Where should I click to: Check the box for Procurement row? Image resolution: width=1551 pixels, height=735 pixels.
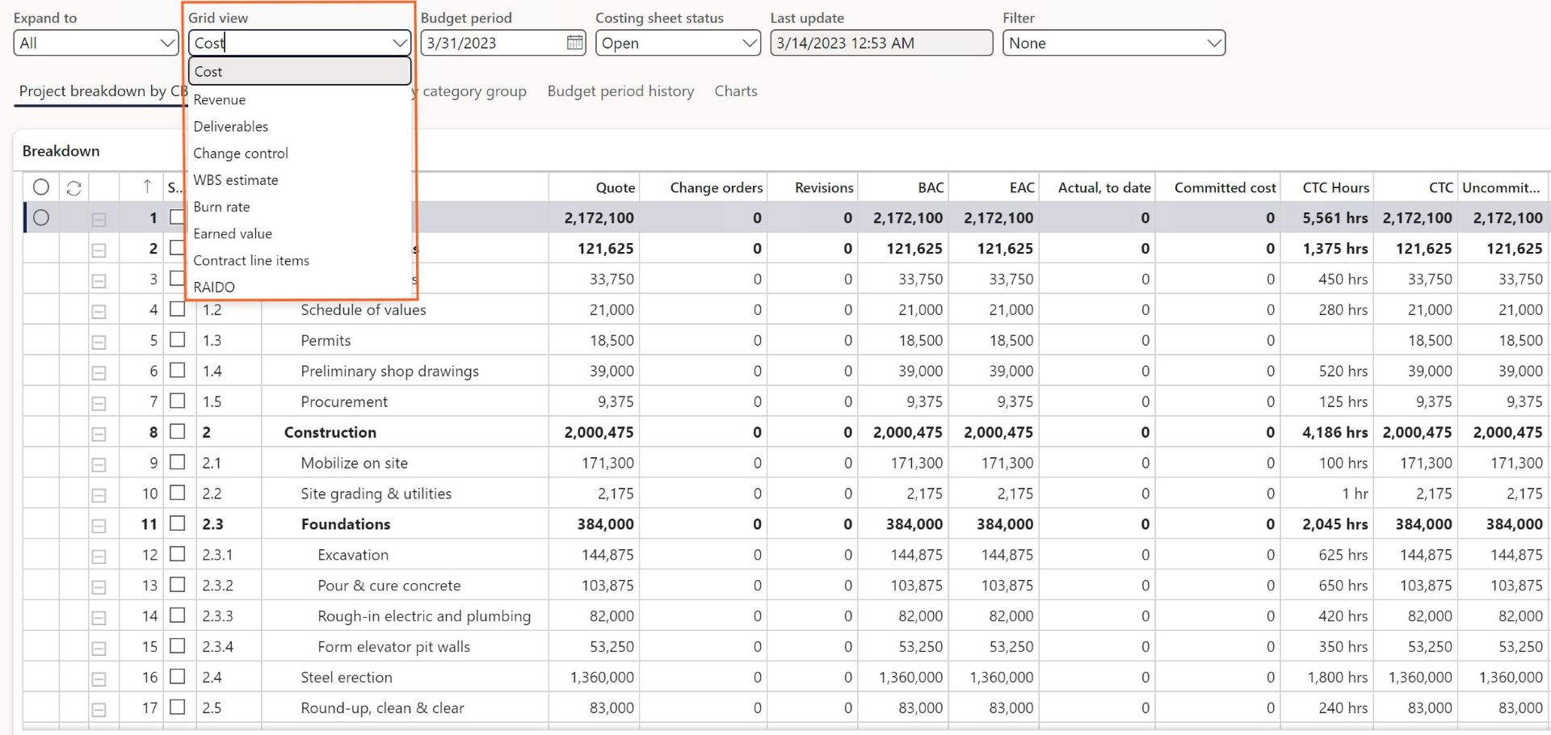coord(178,401)
